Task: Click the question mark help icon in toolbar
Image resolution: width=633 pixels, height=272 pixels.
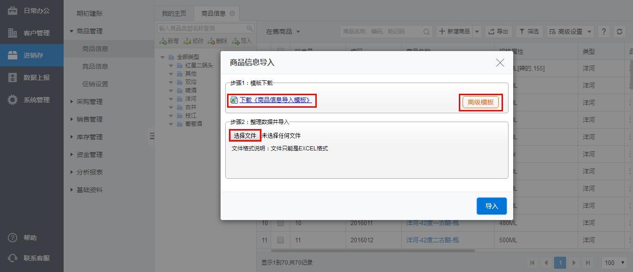Action: (x=603, y=32)
